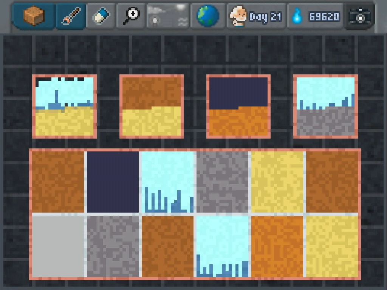Pick the top-row yellow sand swatch
This screenshot has height=290, width=387.
(277, 182)
